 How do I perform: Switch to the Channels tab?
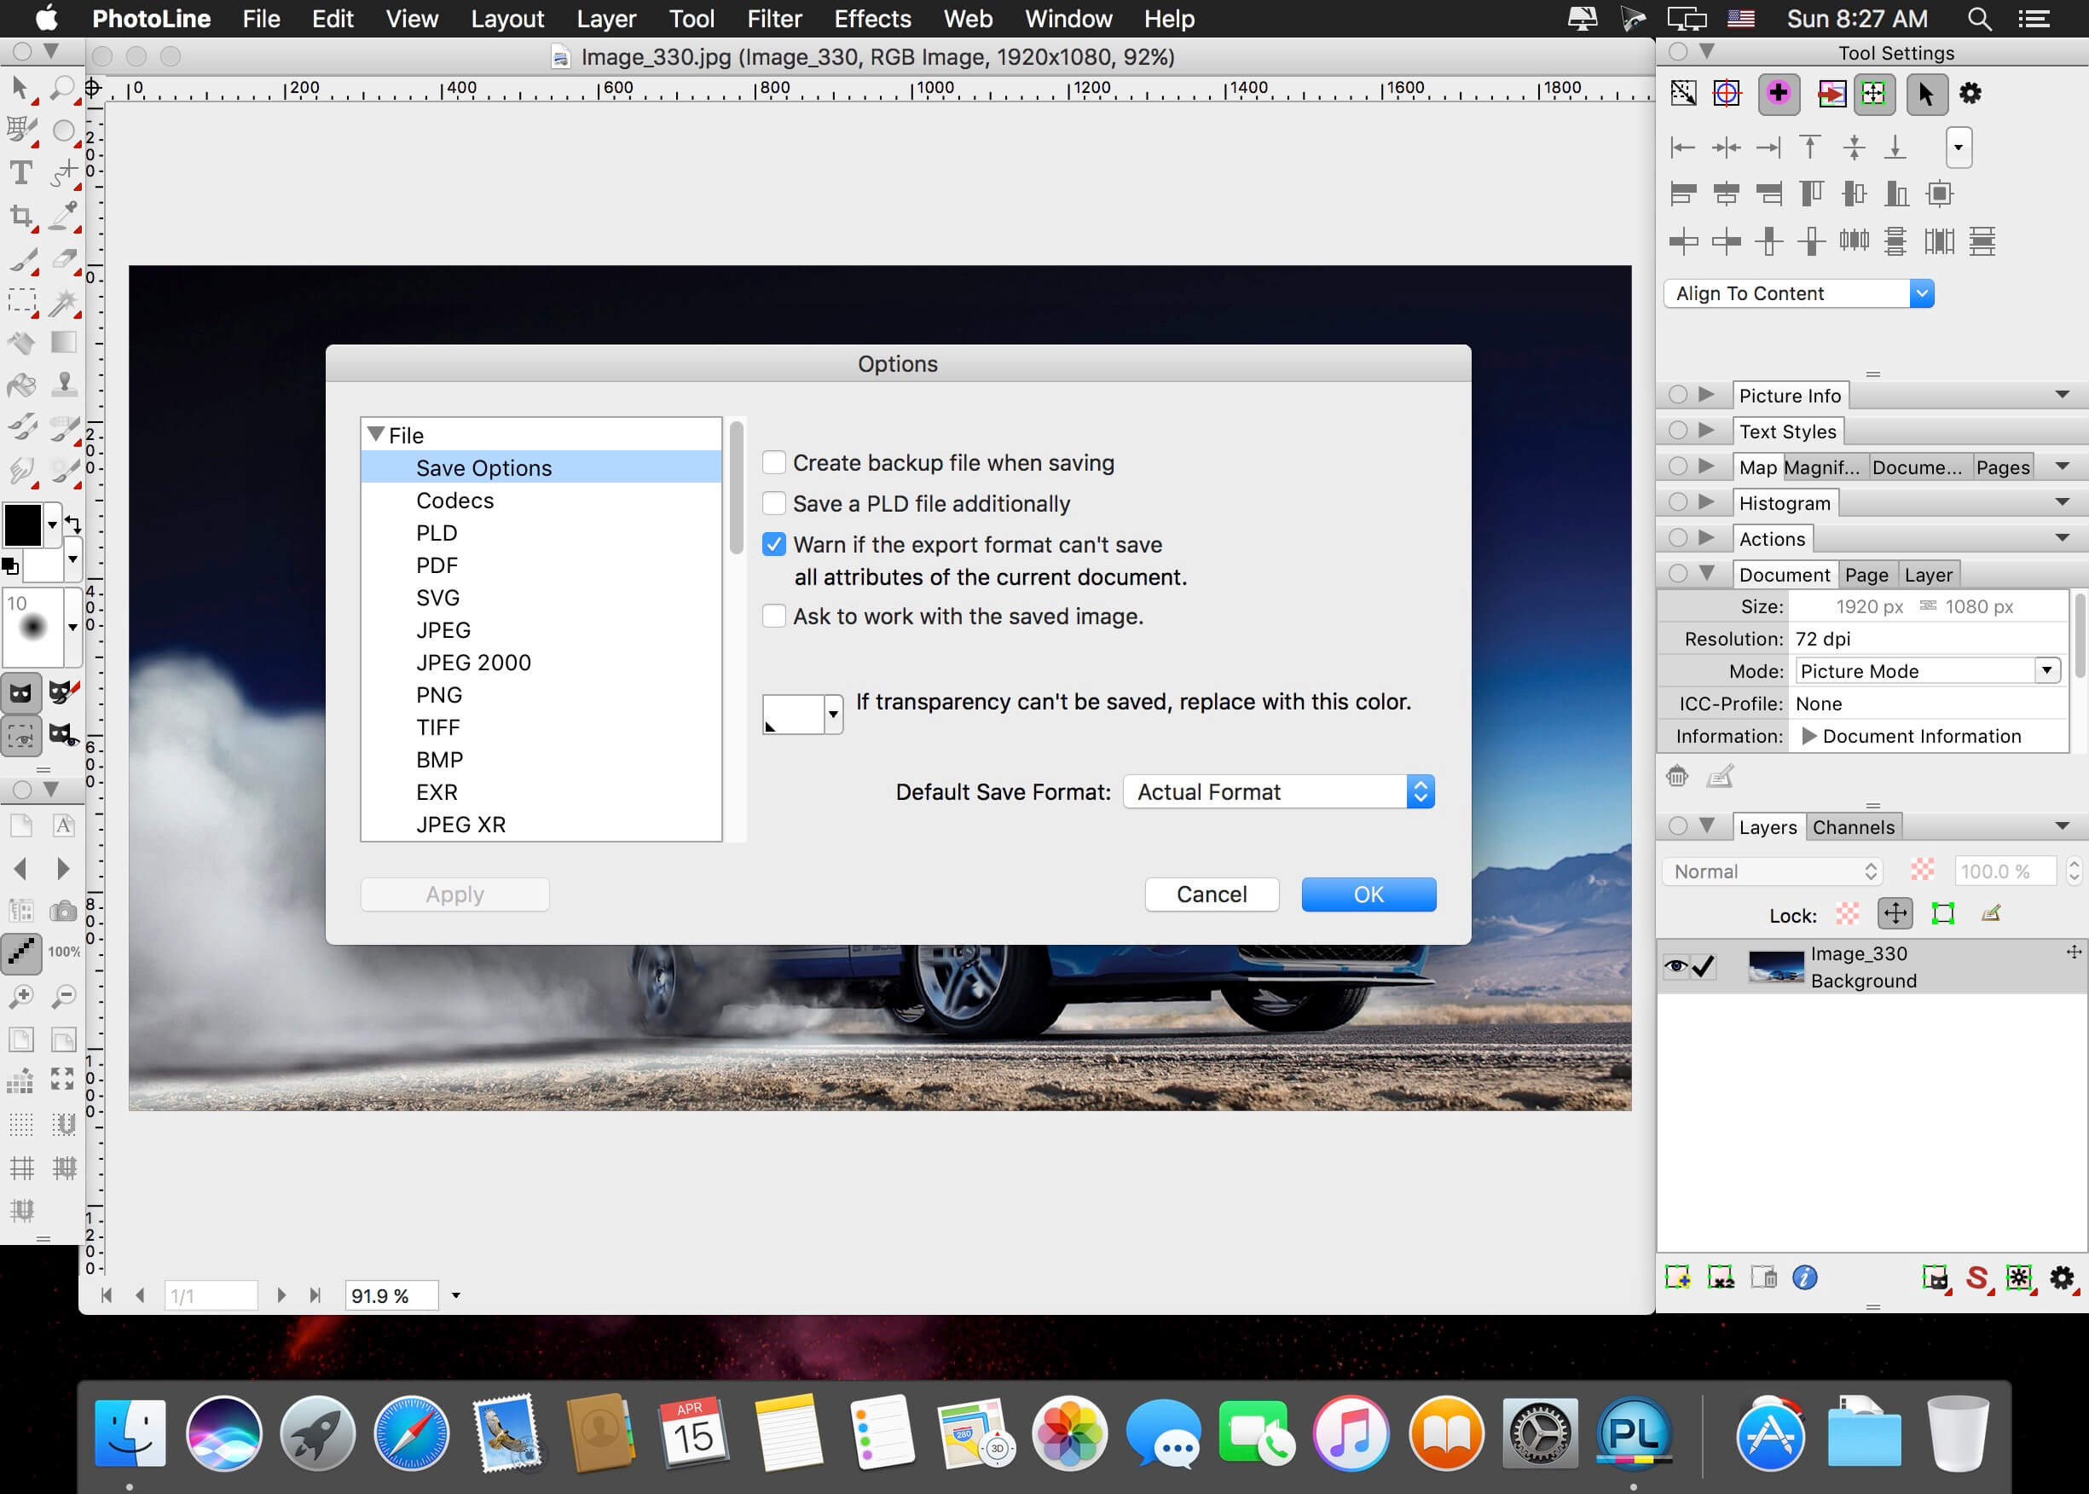coord(1853,827)
